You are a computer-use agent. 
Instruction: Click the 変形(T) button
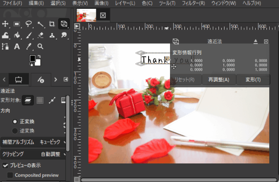pyautogui.click(x=253, y=80)
